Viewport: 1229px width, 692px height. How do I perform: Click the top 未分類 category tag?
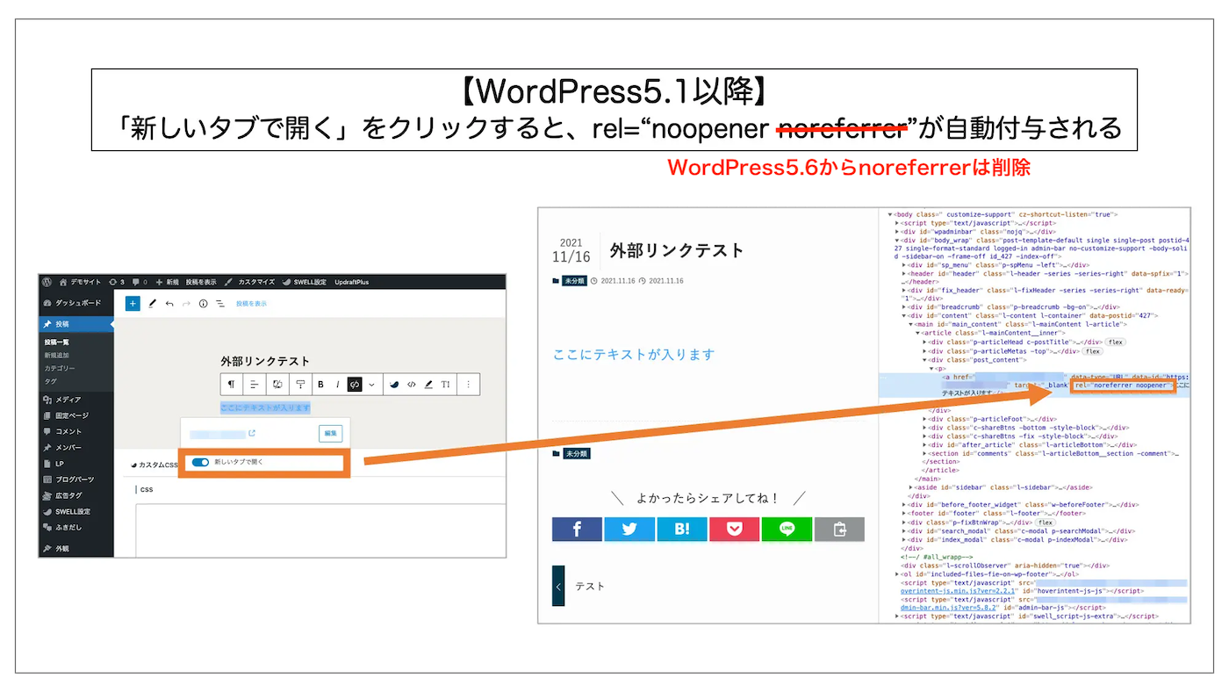click(x=574, y=281)
